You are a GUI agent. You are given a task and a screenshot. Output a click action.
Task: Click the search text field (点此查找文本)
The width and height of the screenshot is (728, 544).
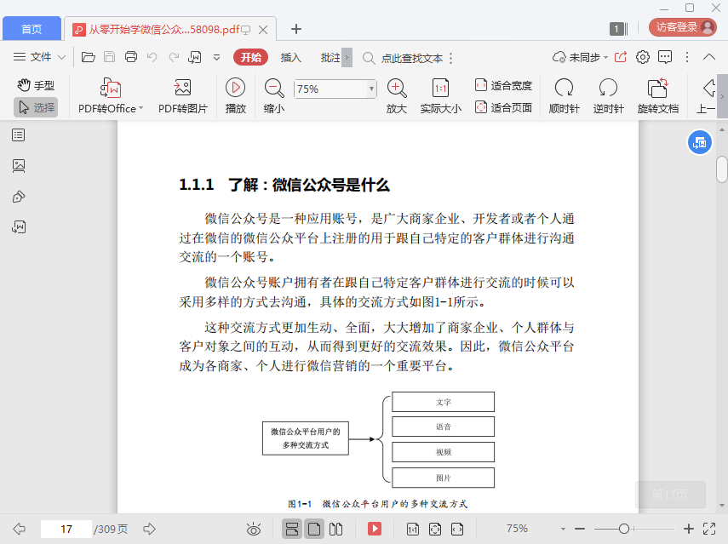(x=411, y=58)
